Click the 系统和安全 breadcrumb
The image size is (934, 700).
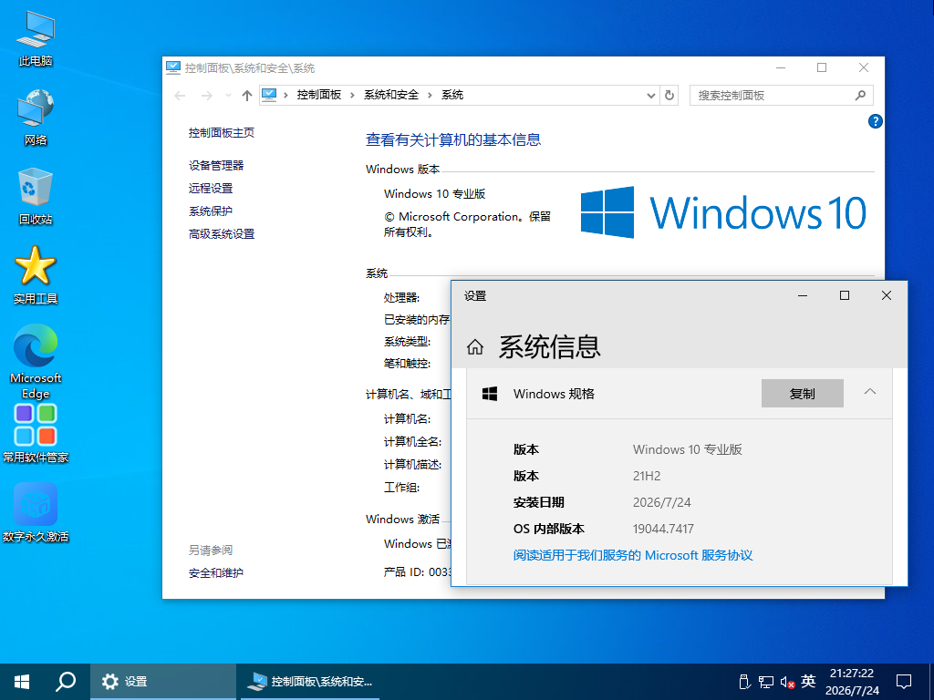coord(391,95)
